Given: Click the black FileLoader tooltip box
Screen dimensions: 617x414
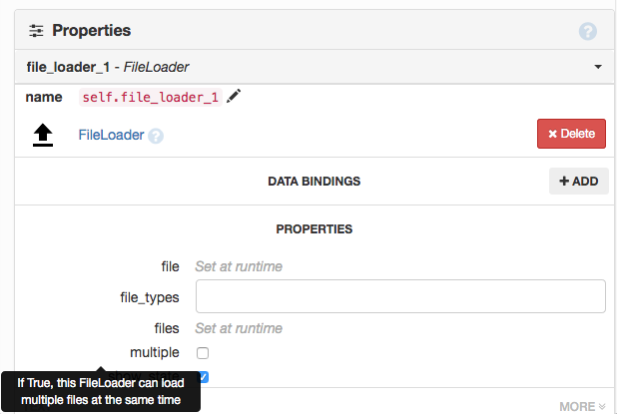Looking at the screenshot, I should point(101,390).
